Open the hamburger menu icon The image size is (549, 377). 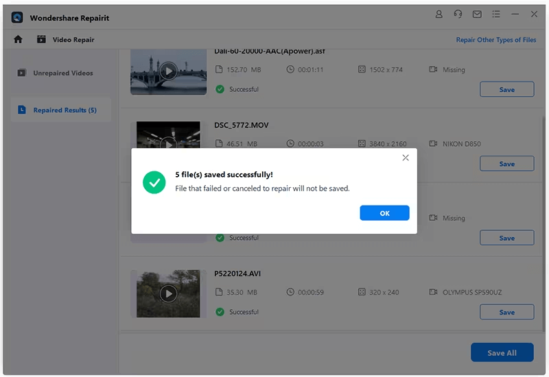coord(495,14)
